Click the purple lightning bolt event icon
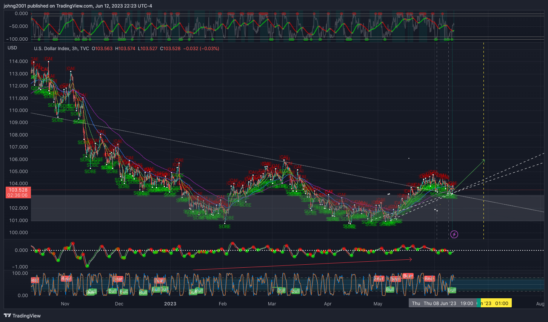 click(454, 235)
